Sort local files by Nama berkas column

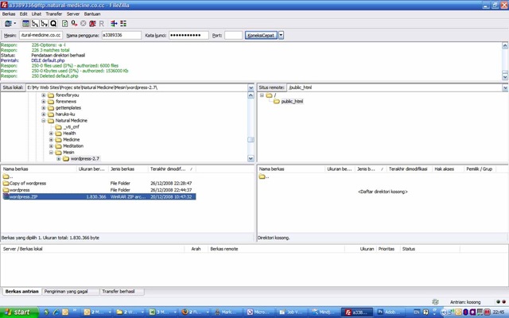tap(39, 169)
